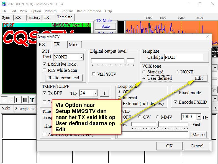This screenshot has width=218, height=164.
Task: Select CW ID option
Action: (x=140, y=117)
